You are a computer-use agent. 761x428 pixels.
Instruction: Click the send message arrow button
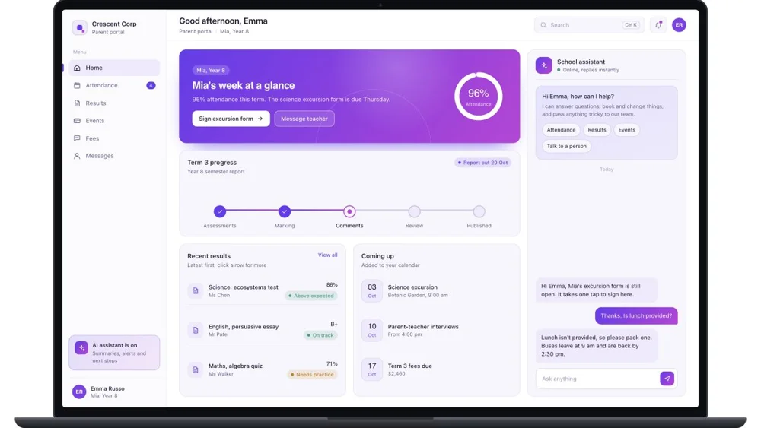pyautogui.click(x=667, y=379)
